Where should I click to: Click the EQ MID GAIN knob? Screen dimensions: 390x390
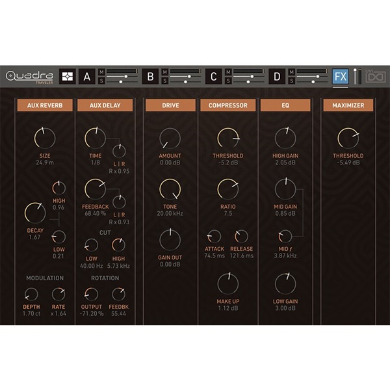285,189
